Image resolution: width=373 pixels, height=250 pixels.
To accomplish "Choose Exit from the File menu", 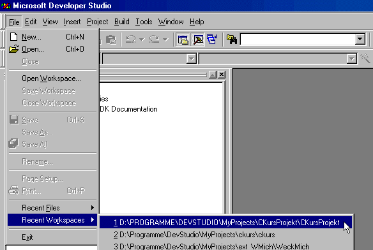I will coord(52,237).
